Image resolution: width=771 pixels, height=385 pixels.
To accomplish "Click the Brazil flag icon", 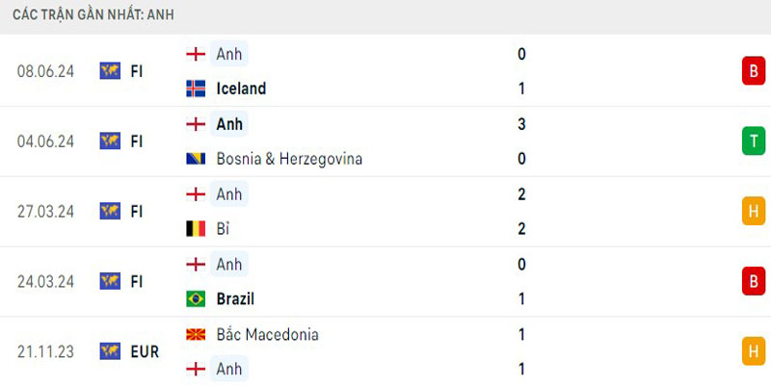I will 196,298.
